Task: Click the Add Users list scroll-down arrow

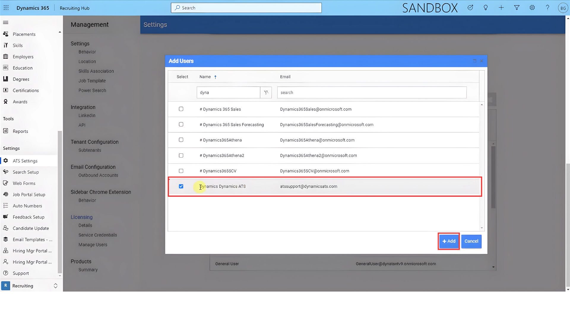Action: pos(482,228)
